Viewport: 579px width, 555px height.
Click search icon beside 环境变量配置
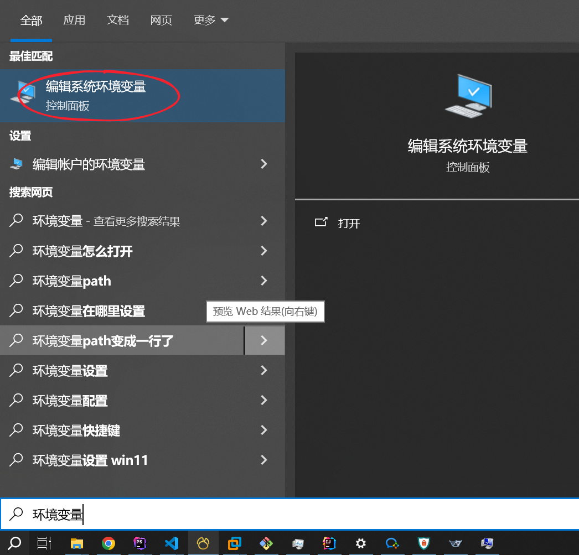pos(16,400)
